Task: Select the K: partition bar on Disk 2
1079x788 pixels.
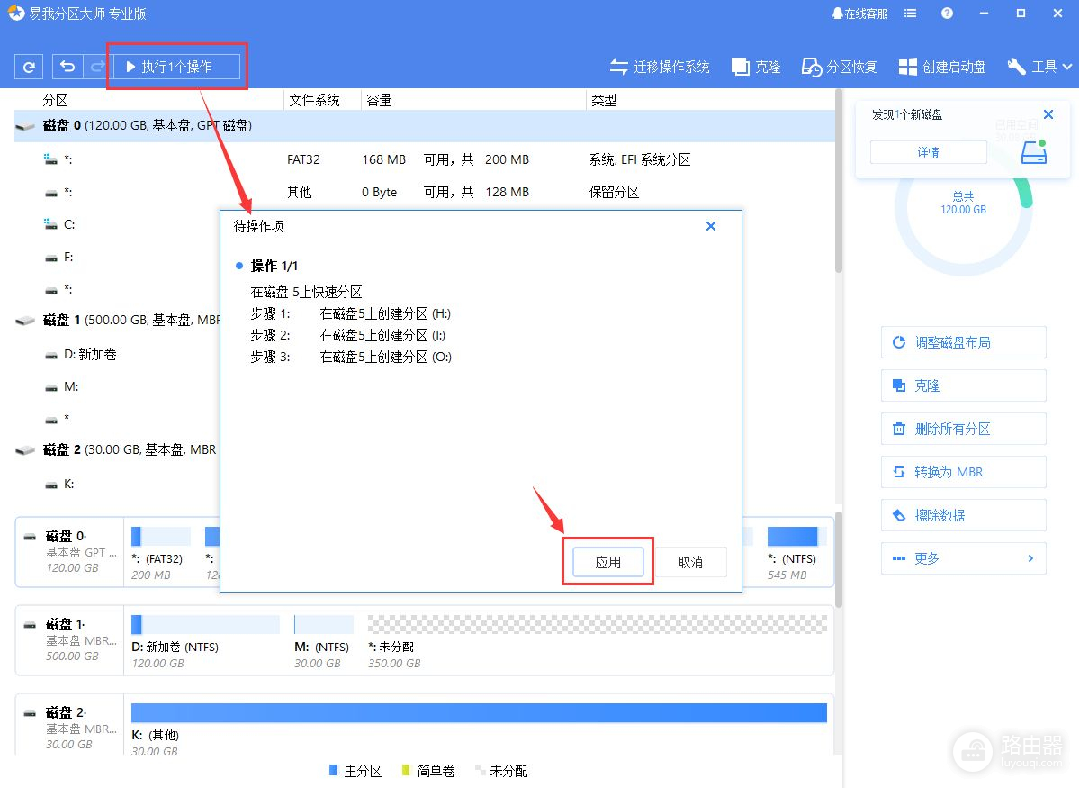Action: [x=479, y=712]
